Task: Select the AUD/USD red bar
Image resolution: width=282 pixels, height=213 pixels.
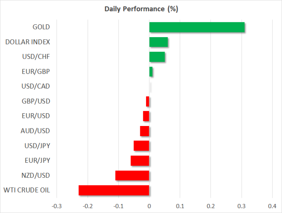Action: [x=144, y=131]
